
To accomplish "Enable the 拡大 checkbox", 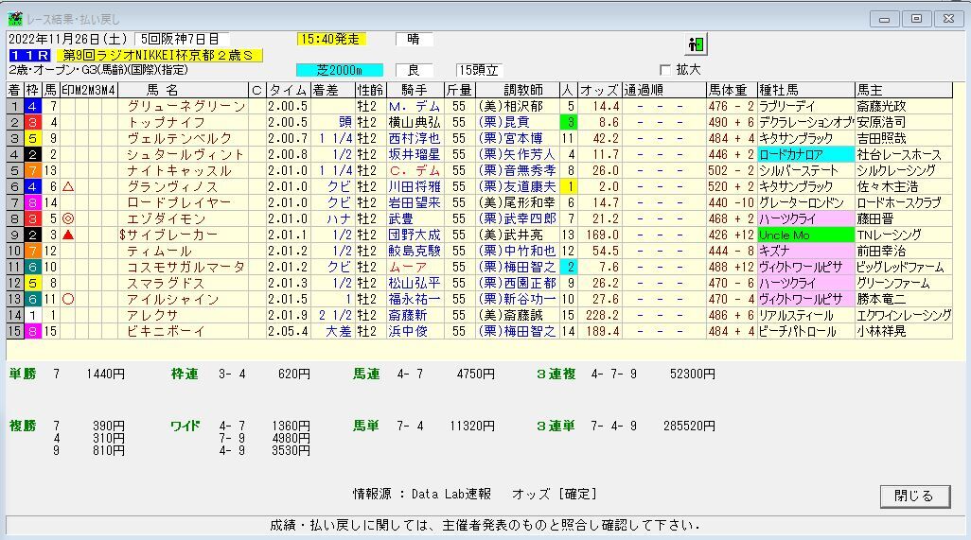I will 665,70.
